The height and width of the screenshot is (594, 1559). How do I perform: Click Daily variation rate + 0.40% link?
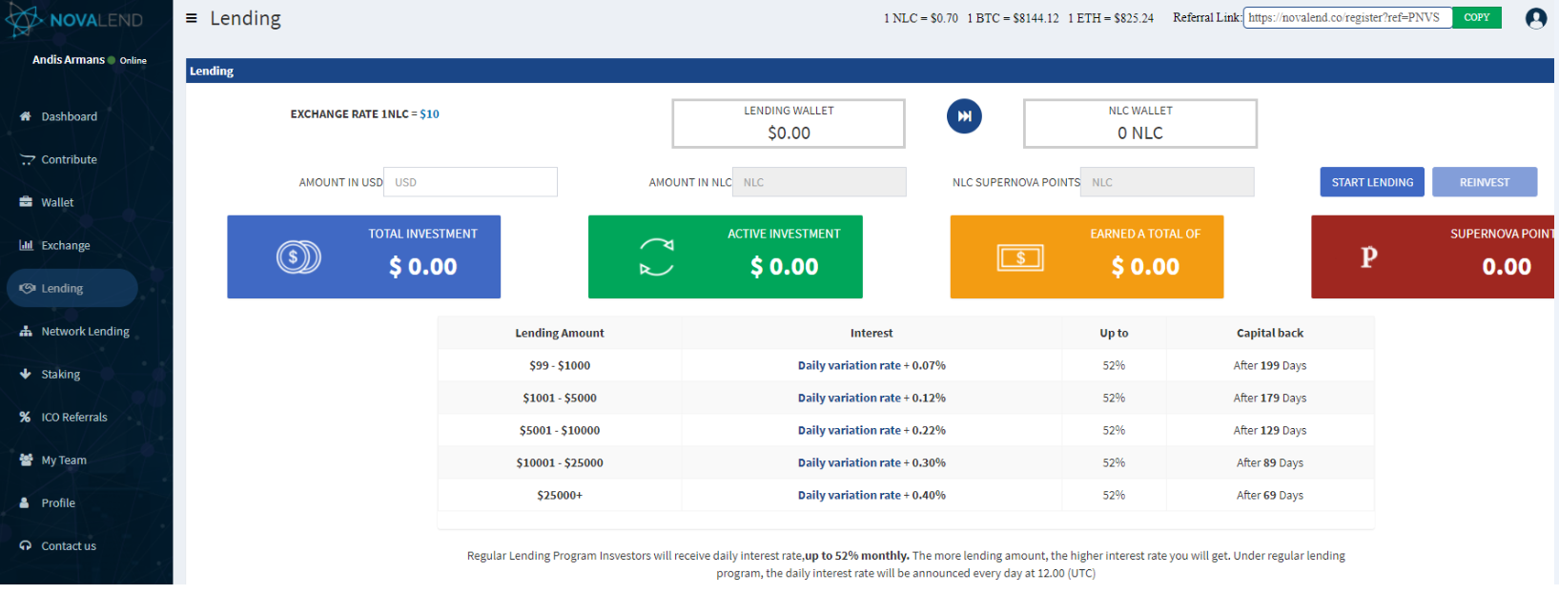[x=872, y=495]
